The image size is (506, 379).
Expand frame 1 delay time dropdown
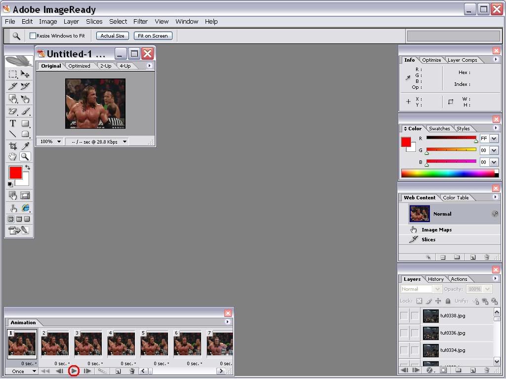click(x=31, y=364)
